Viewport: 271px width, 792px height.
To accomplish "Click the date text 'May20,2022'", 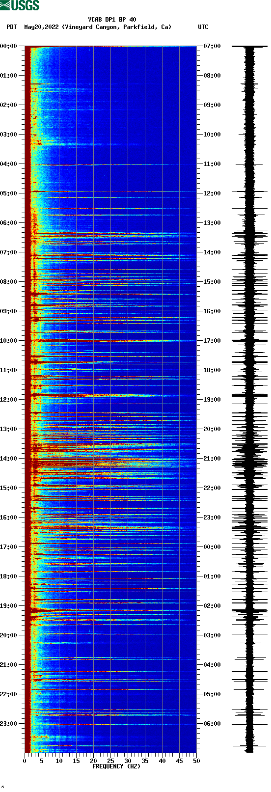I will pyautogui.click(x=41, y=27).
